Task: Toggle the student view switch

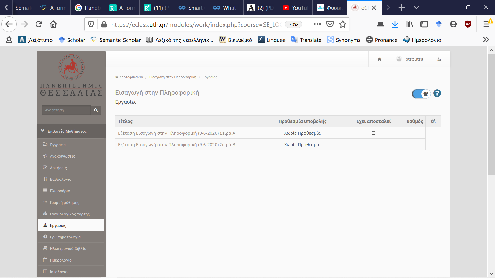Action: tap(421, 94)
